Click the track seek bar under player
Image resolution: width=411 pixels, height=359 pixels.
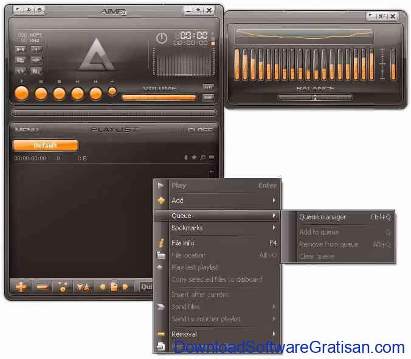(x=114, y=113)
